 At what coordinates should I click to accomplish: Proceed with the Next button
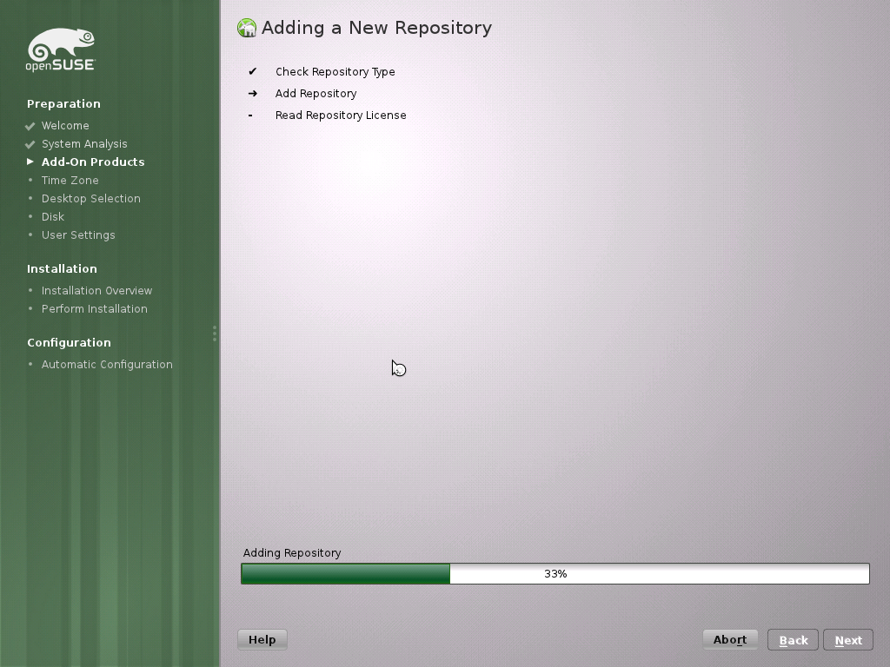pyautogui.click(x=848, y=640)
